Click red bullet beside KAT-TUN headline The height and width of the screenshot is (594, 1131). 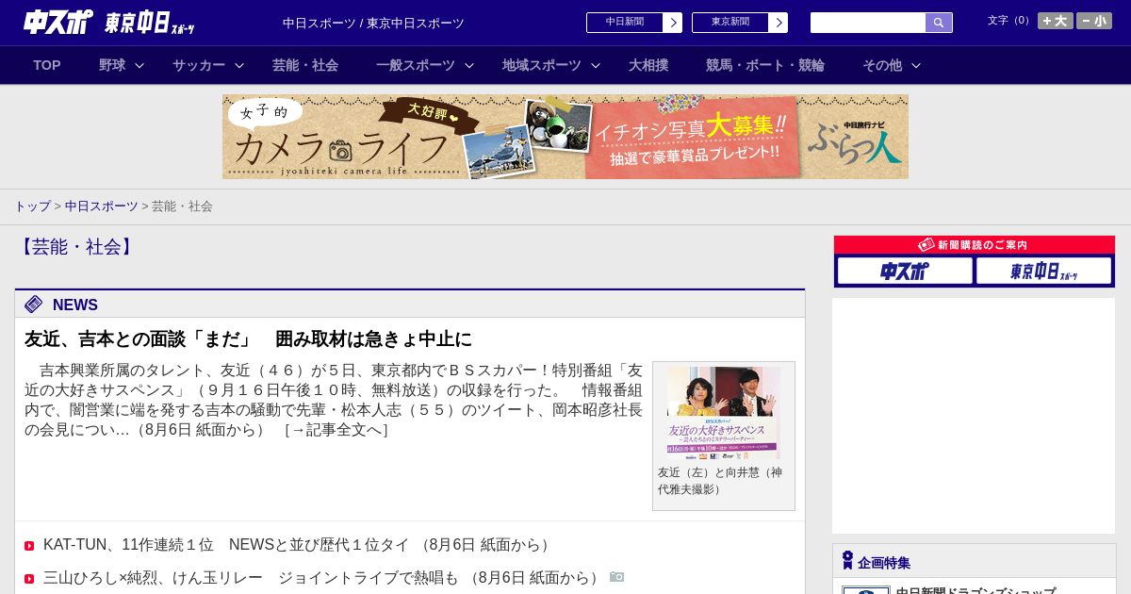pyautogui.click(x=29, y=546)
